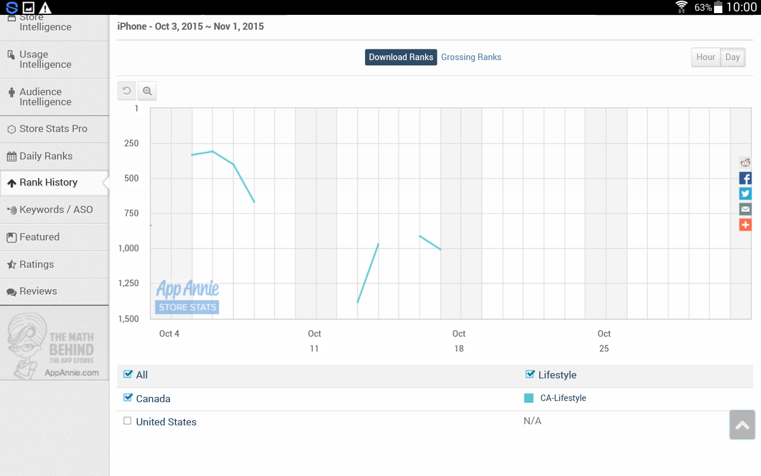Viewport: 761px width, 476px height.
Task: Uncheck the Lifestyle category checkbox
Action: pos(530,374)
